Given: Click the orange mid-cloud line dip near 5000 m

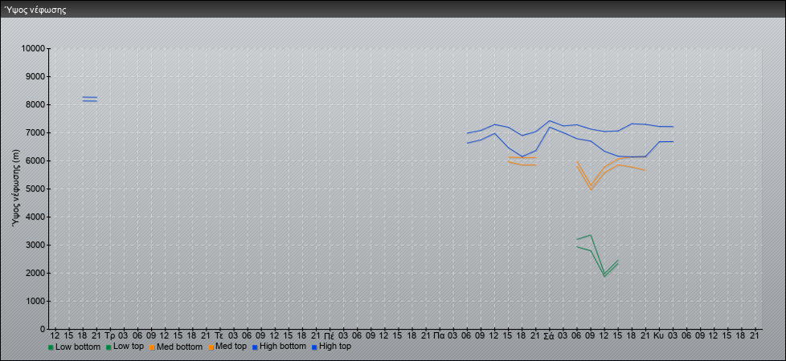Looking at the screenshot, I should [x=591, y=188].
